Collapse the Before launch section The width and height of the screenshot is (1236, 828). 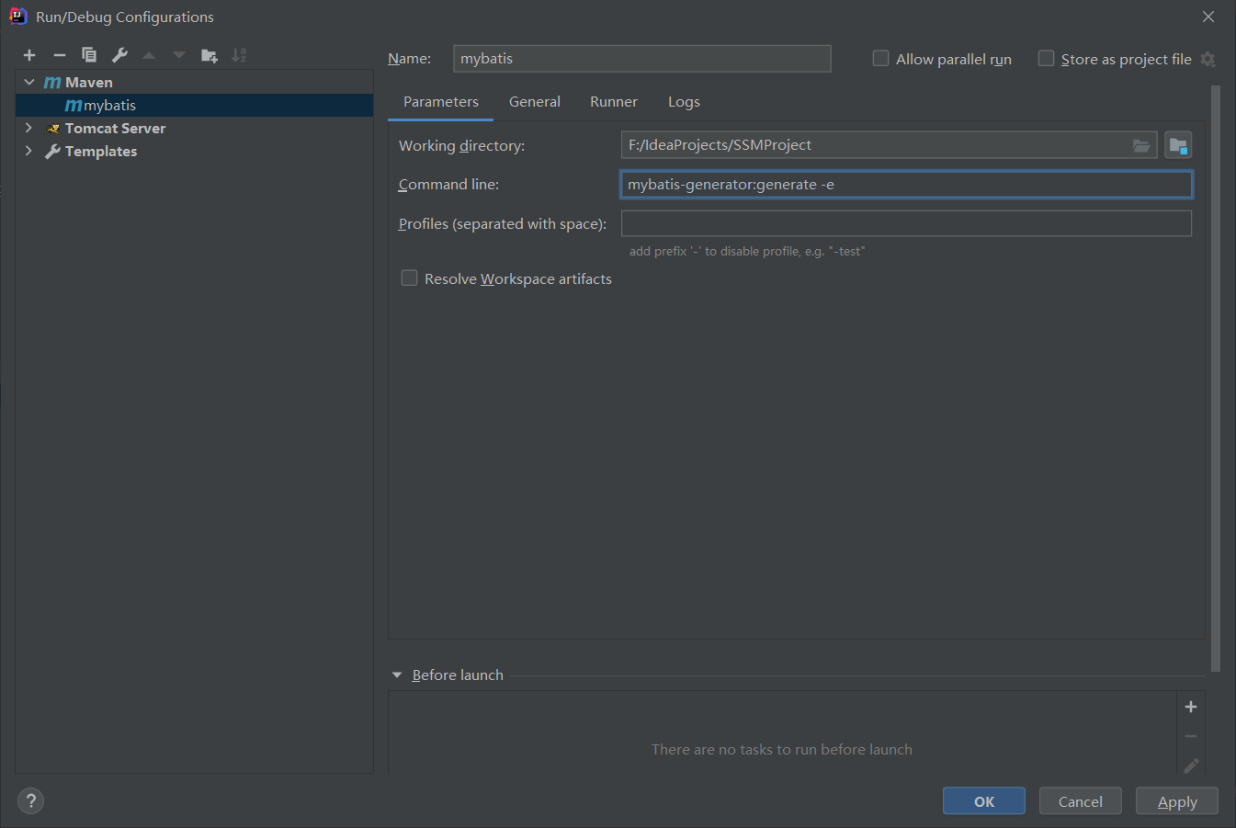[397, 675]
